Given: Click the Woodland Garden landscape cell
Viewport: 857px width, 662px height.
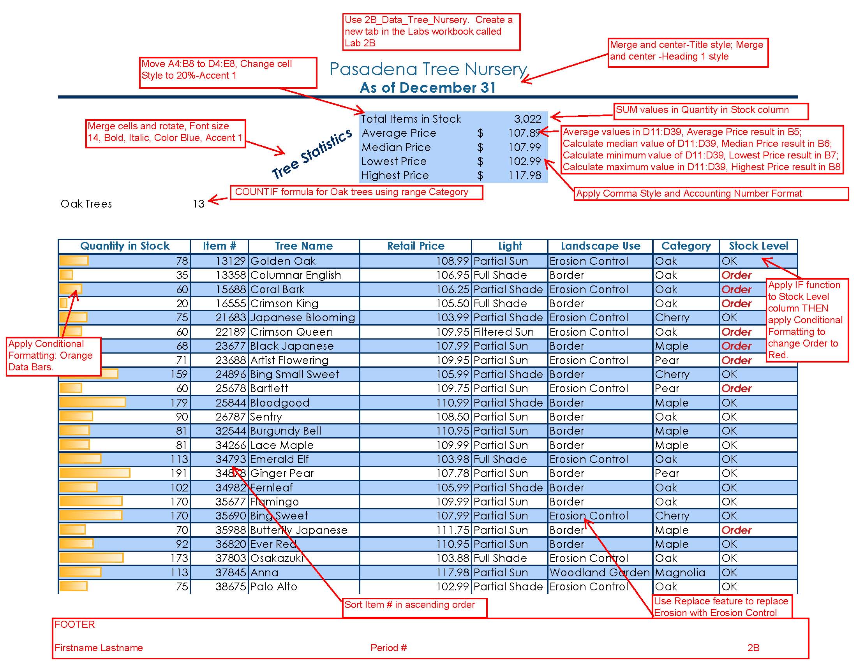Looking at the screenshot, I should coord(600,572).
